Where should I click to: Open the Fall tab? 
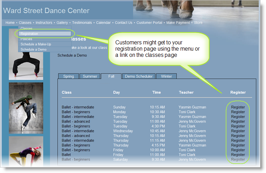coord(111,76)
